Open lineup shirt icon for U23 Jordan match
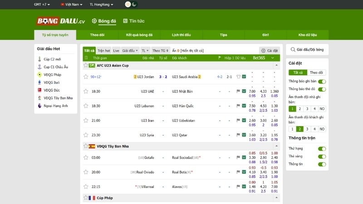The width and height of the screenshot is (363, 204). point(238,77)
